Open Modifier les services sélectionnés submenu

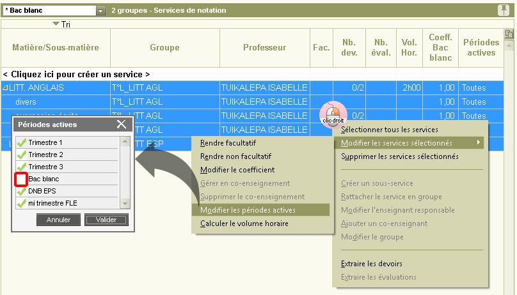click(410, 143)
